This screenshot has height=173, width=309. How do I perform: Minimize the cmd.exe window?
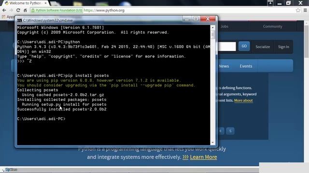pos(187,19)
